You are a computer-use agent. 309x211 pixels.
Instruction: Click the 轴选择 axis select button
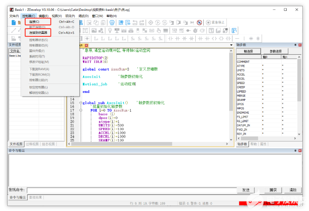click(248, 52)
